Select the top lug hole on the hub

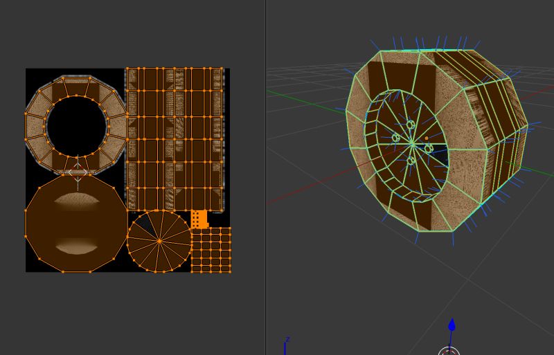point(411,125)
